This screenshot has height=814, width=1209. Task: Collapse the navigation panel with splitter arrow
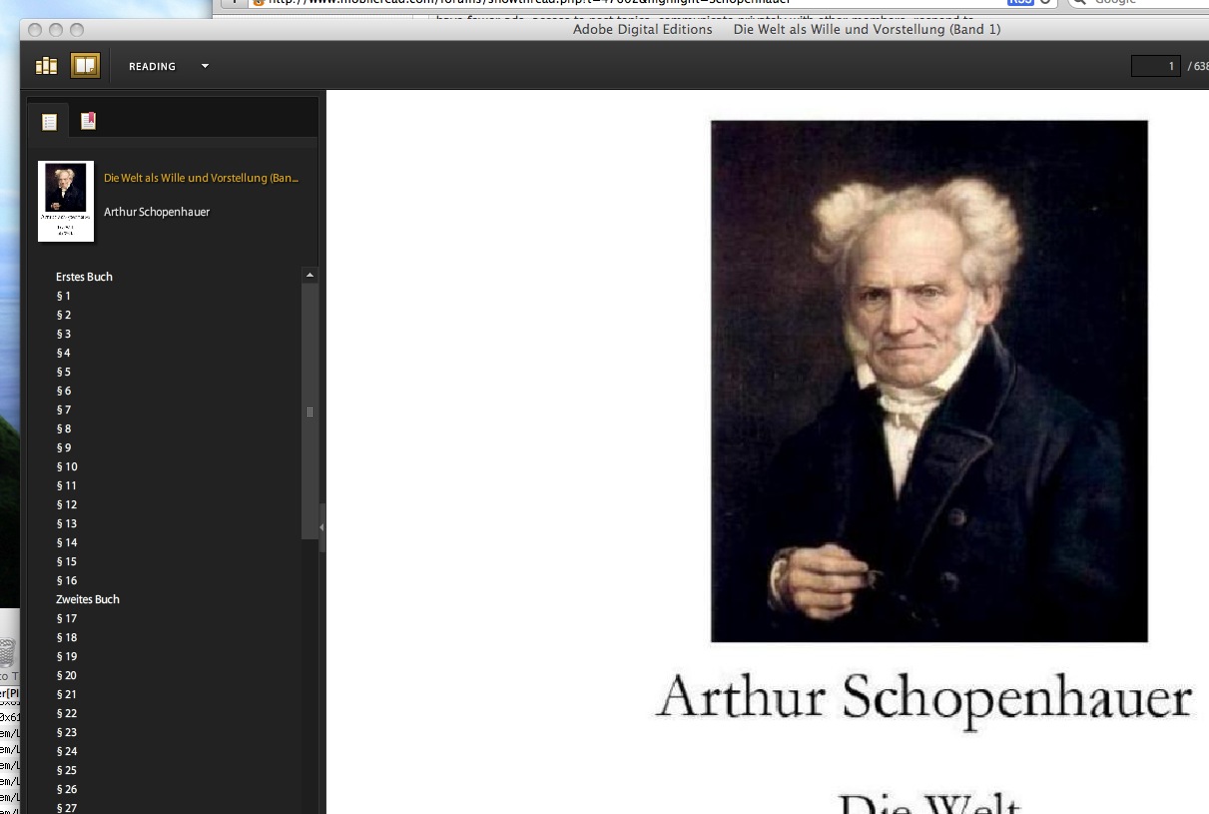click(321, 526)
